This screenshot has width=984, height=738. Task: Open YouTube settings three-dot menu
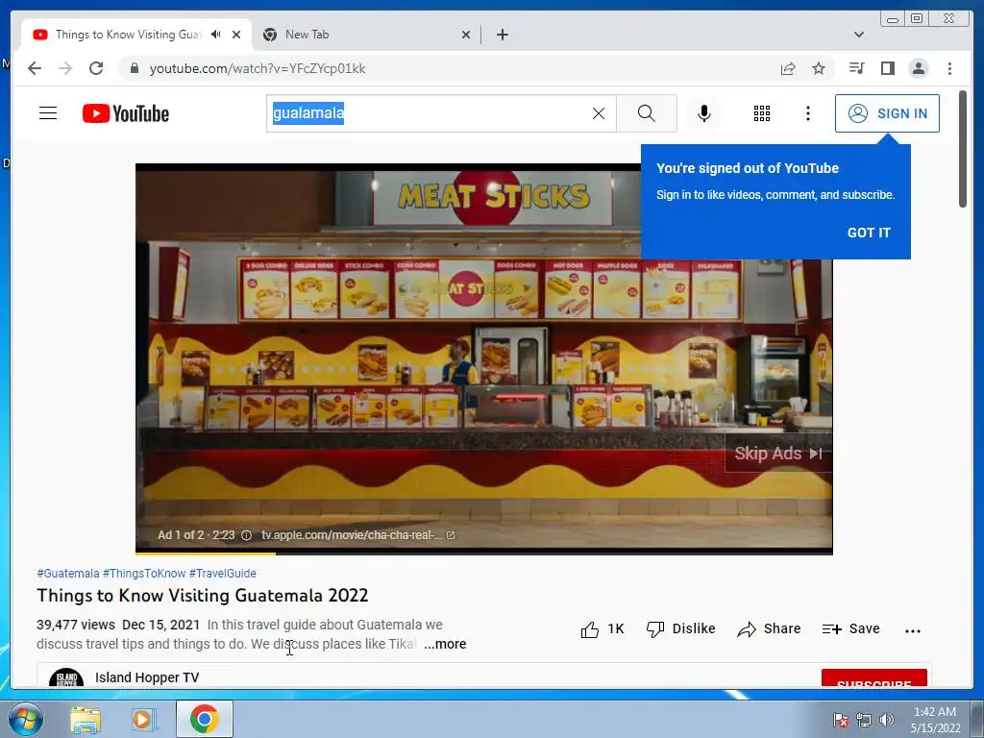coord(808,113)
